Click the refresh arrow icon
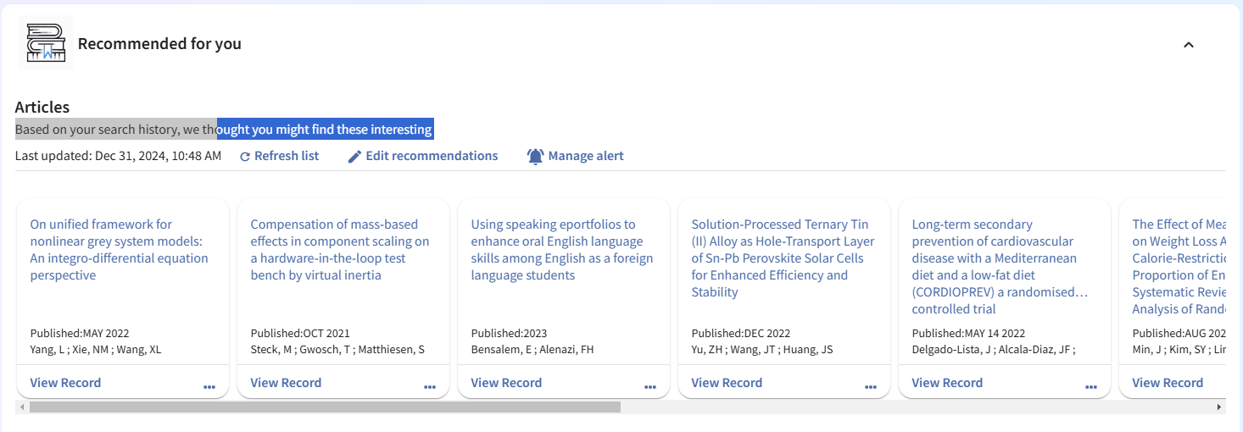The image size is (1243, 432). point(245,157)
